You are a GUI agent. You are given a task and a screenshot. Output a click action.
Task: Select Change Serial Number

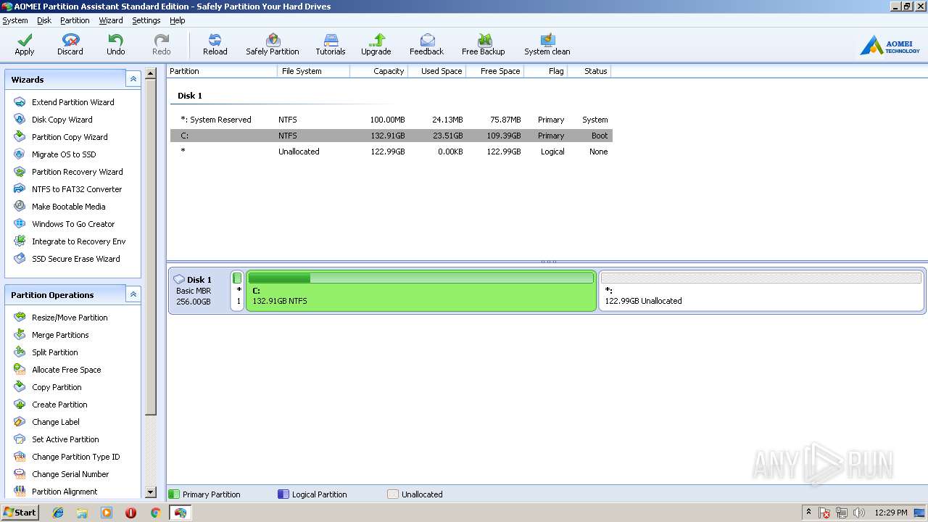pyautogui.click(x=70, y=474)
